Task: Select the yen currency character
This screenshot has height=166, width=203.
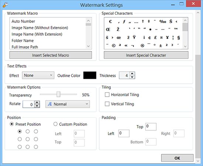Action: click(167, 38)
